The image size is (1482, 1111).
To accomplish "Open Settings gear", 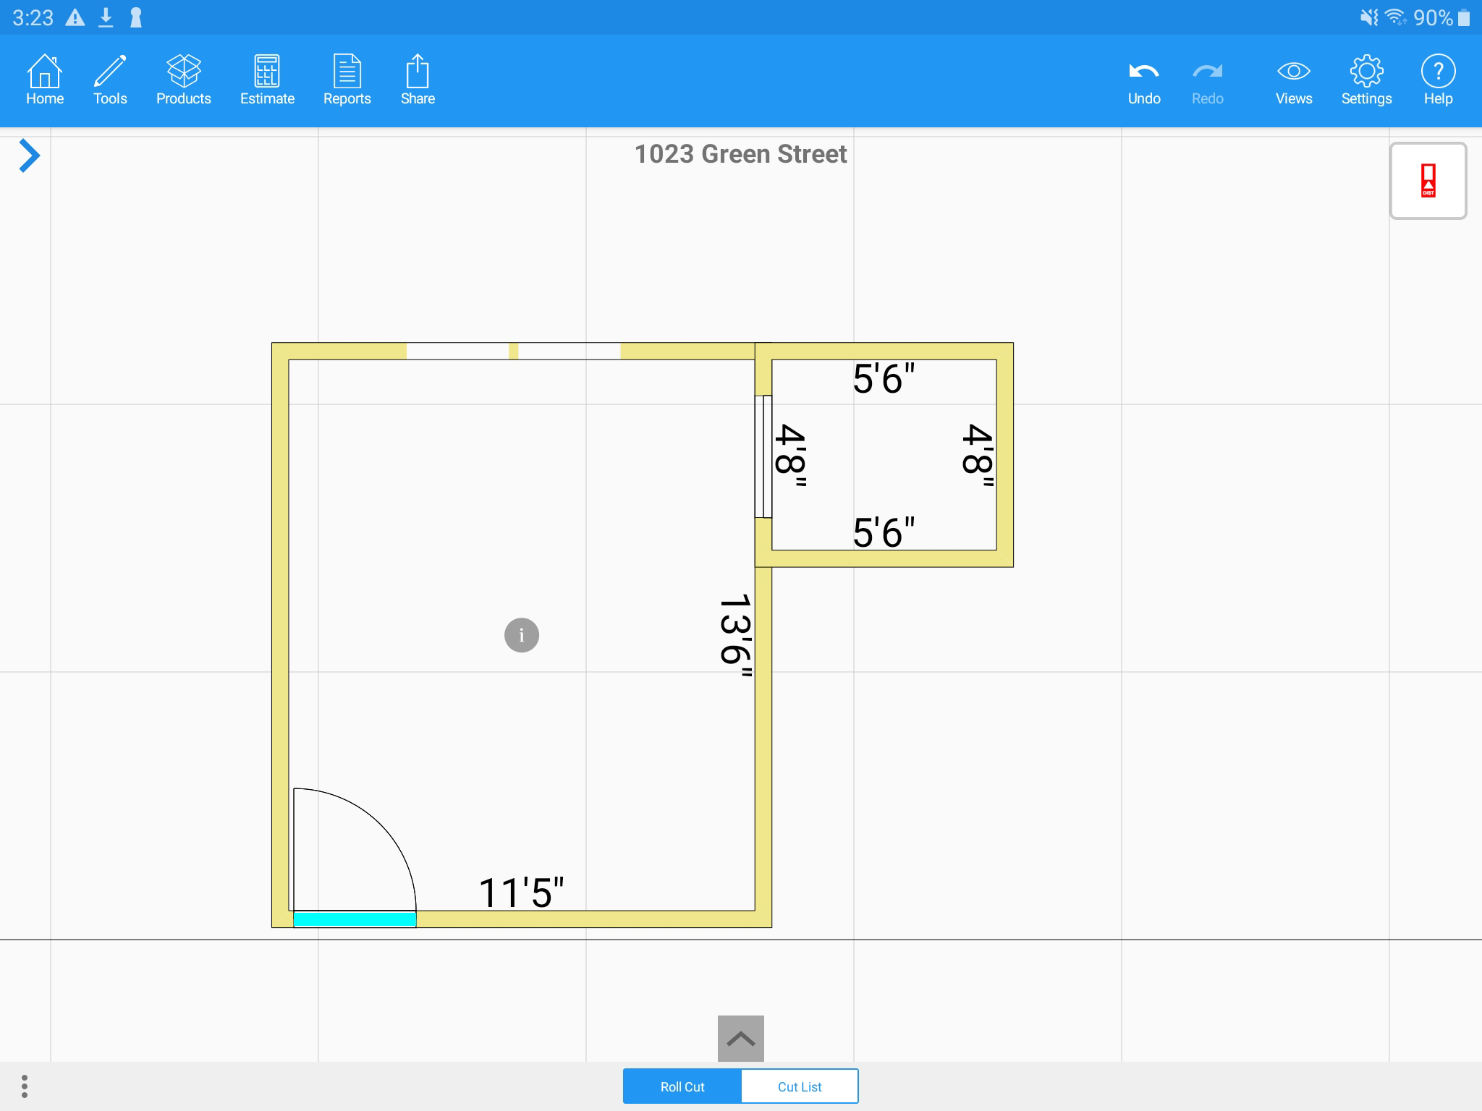I will pyautogui.click(x=1366, y=80).
